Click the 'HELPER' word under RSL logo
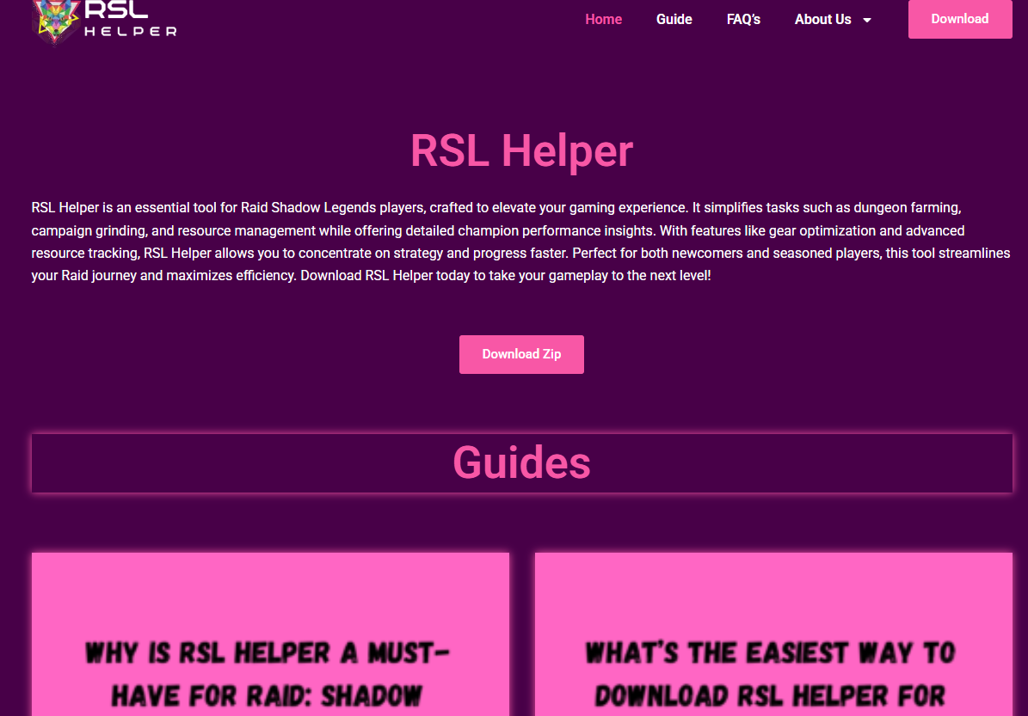This screenshot has height=716, width=1028. click(x=131, y=32)
